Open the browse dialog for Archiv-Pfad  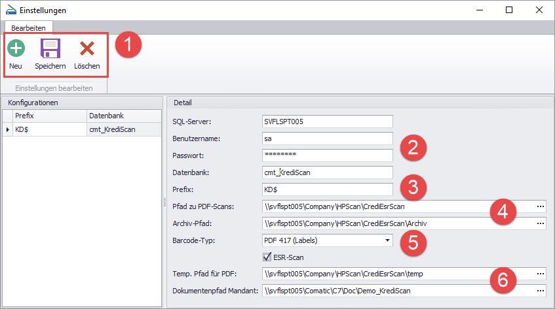coord(540,223)
